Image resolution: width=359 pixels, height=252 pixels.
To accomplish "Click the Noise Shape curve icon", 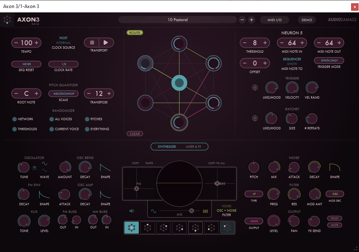I will point(335,167).
